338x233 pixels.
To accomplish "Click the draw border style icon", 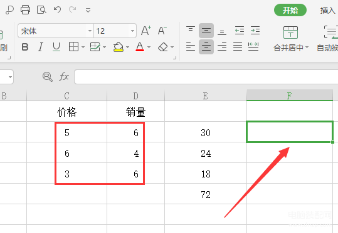I will pos(95,47).
